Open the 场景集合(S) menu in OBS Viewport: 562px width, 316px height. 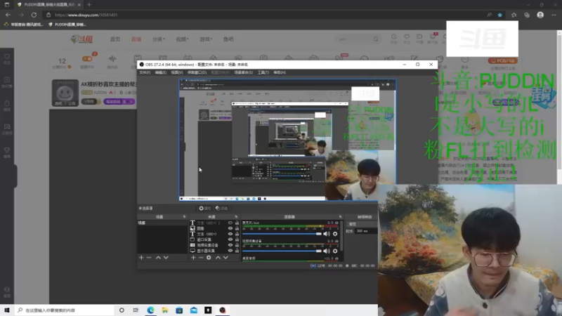pos(243,72)
